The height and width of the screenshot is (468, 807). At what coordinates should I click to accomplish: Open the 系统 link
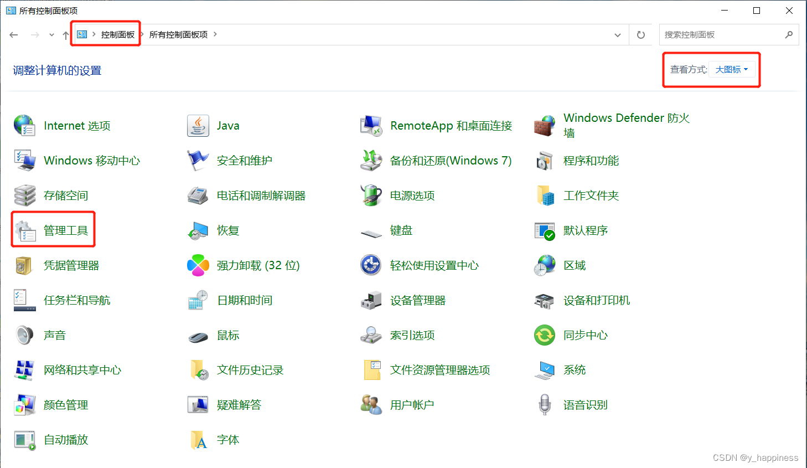[575, 370]
